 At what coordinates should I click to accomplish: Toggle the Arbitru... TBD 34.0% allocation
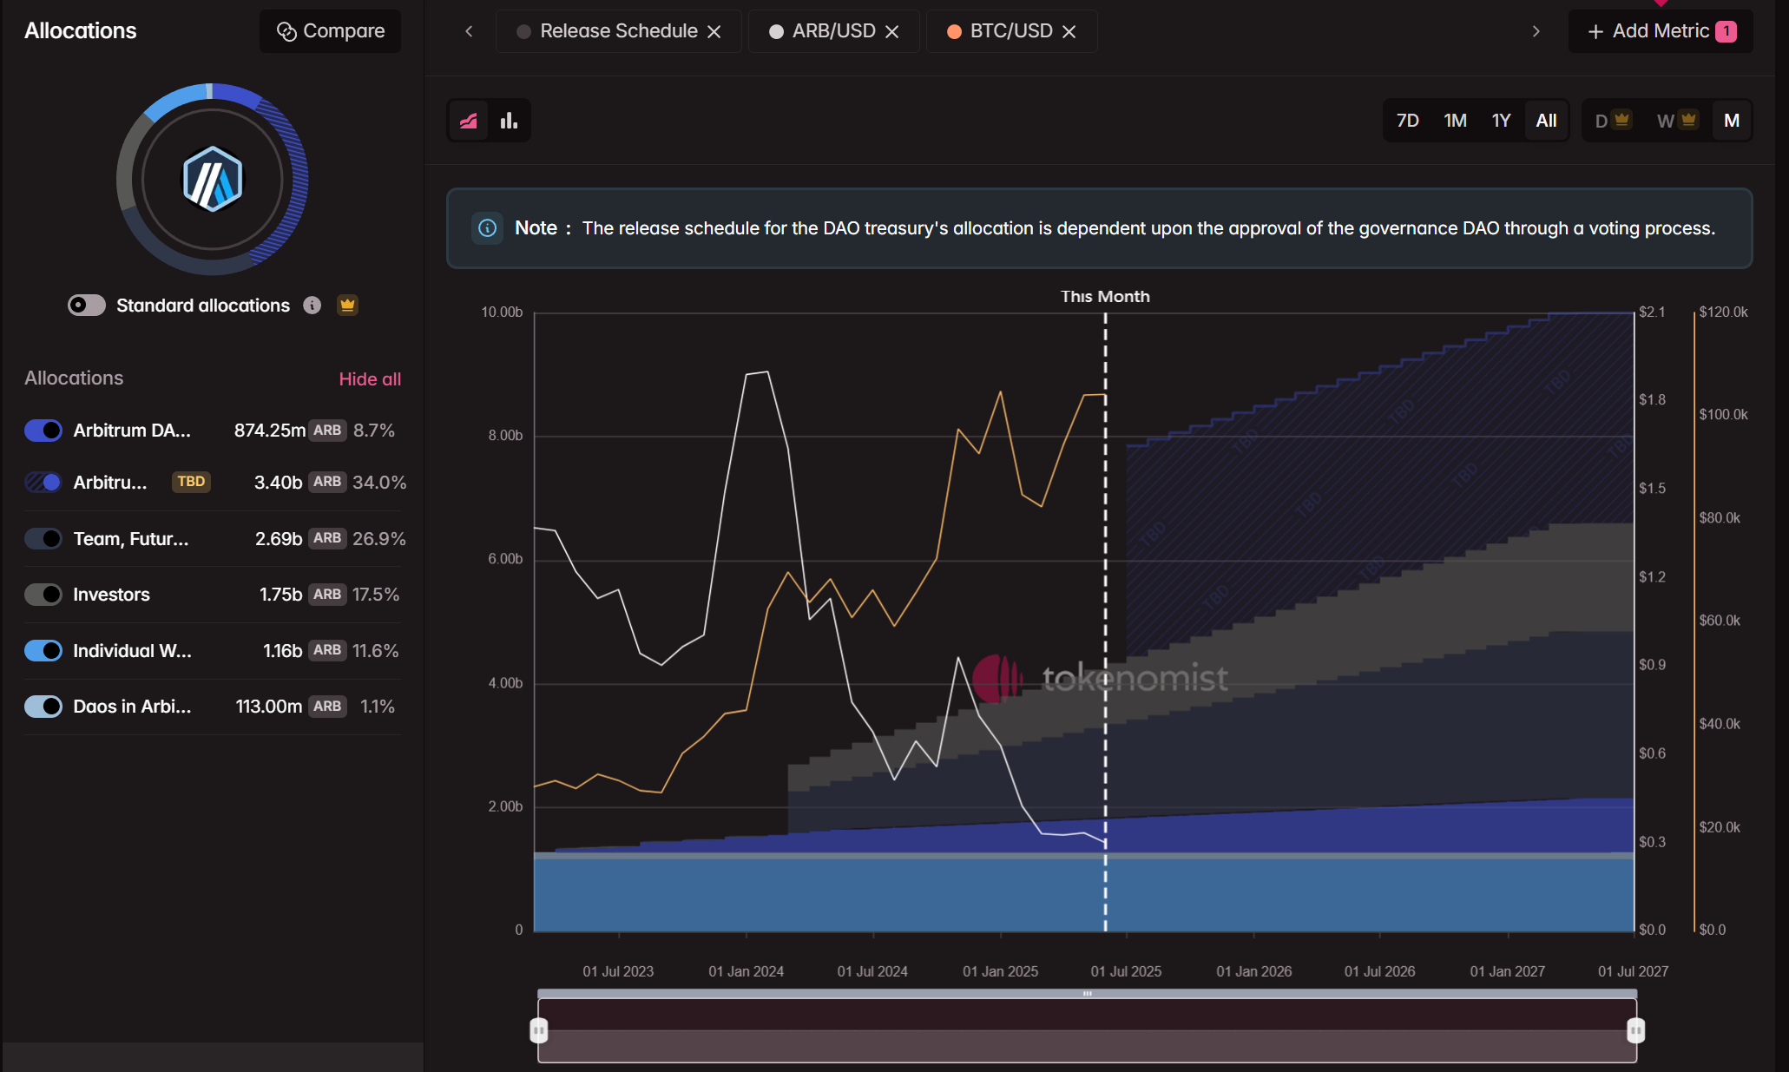pyautogui.click(x=43, y=483)
